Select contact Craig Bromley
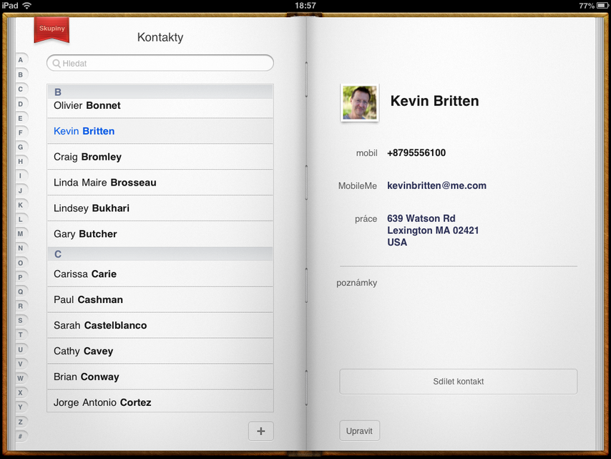Image resolution: width=611 pixels, height=459 pixels. point(160,156)
